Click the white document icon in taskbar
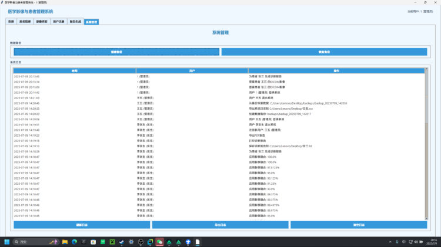 tap(198, 242)
